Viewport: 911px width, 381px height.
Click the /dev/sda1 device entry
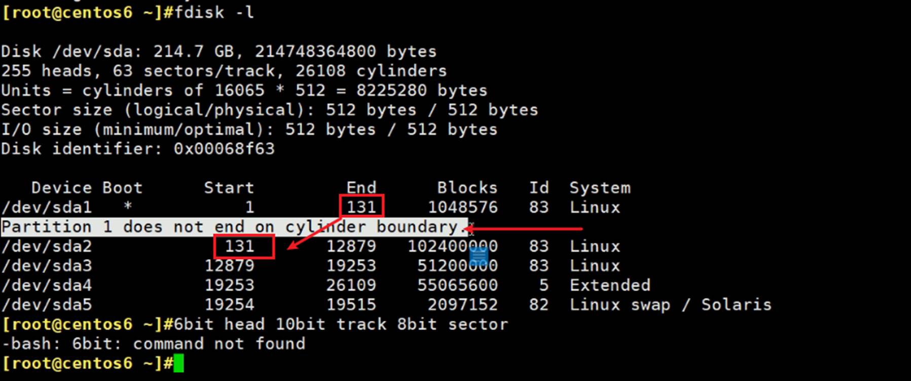click(x=47, y=207)
